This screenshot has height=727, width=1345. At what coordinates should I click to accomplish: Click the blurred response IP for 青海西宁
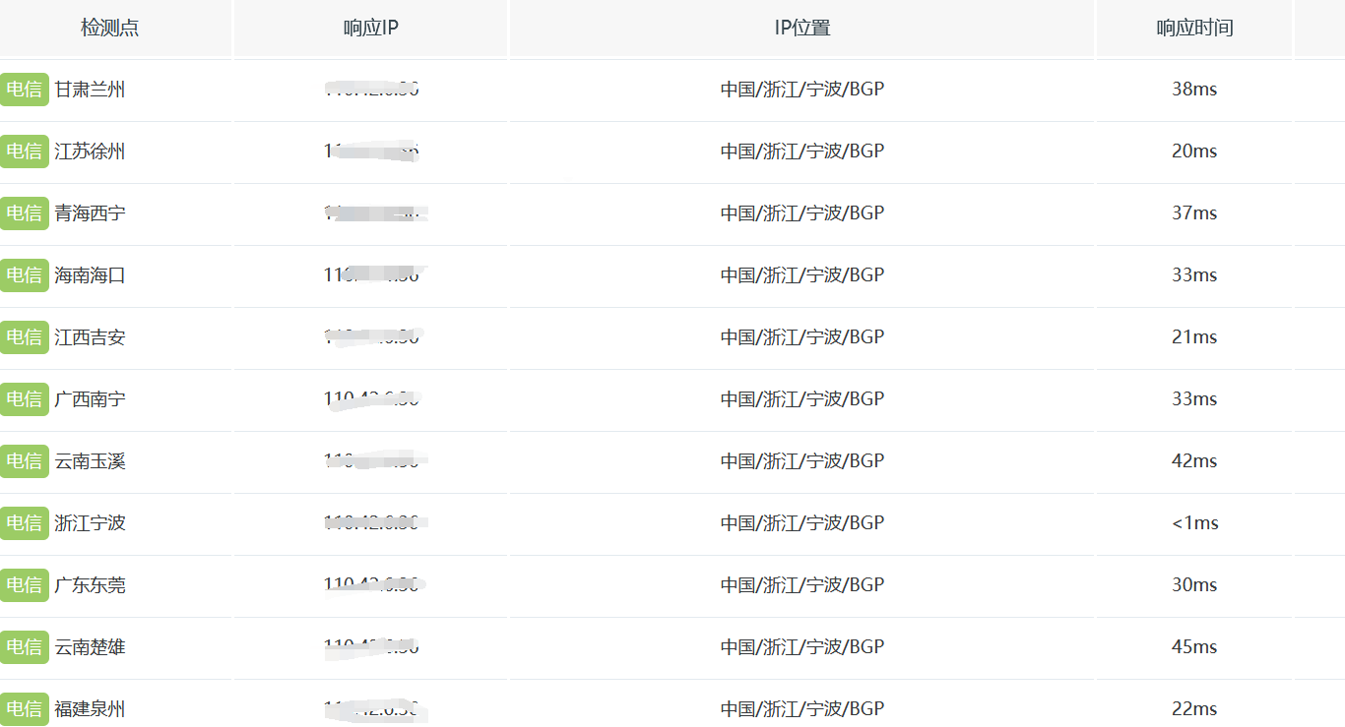(374, 213)
